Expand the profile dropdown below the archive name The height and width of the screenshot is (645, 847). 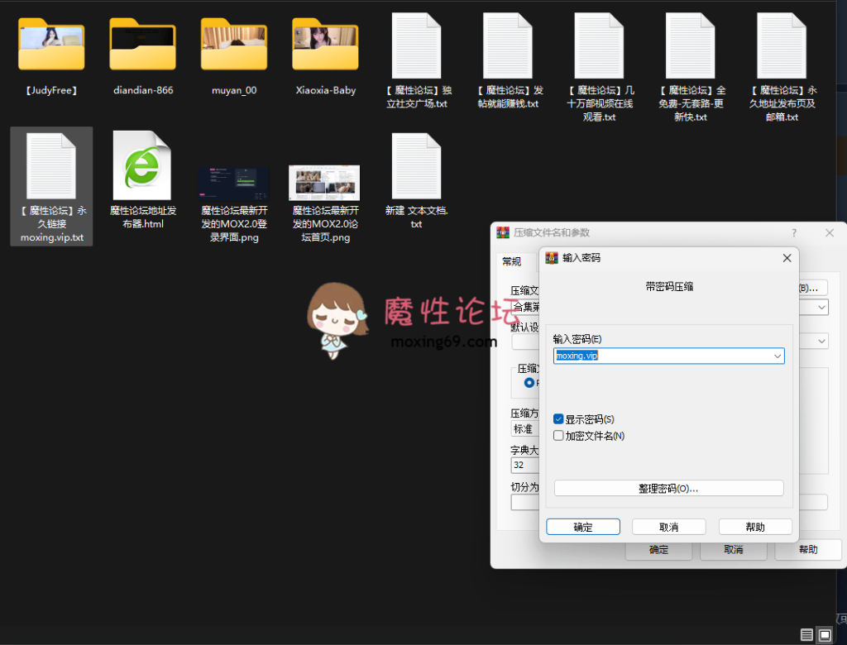pyautogui.click(x=821, y=341)
